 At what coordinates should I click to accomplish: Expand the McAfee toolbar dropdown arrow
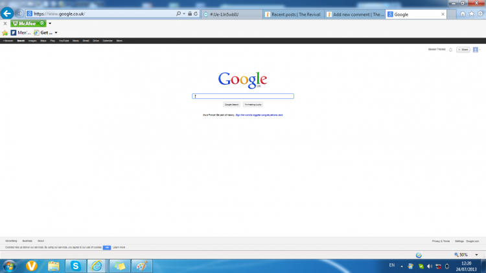click(50, 23)
